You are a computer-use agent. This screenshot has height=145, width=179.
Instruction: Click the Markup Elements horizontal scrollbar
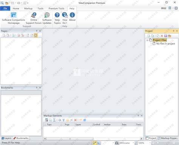93,139
